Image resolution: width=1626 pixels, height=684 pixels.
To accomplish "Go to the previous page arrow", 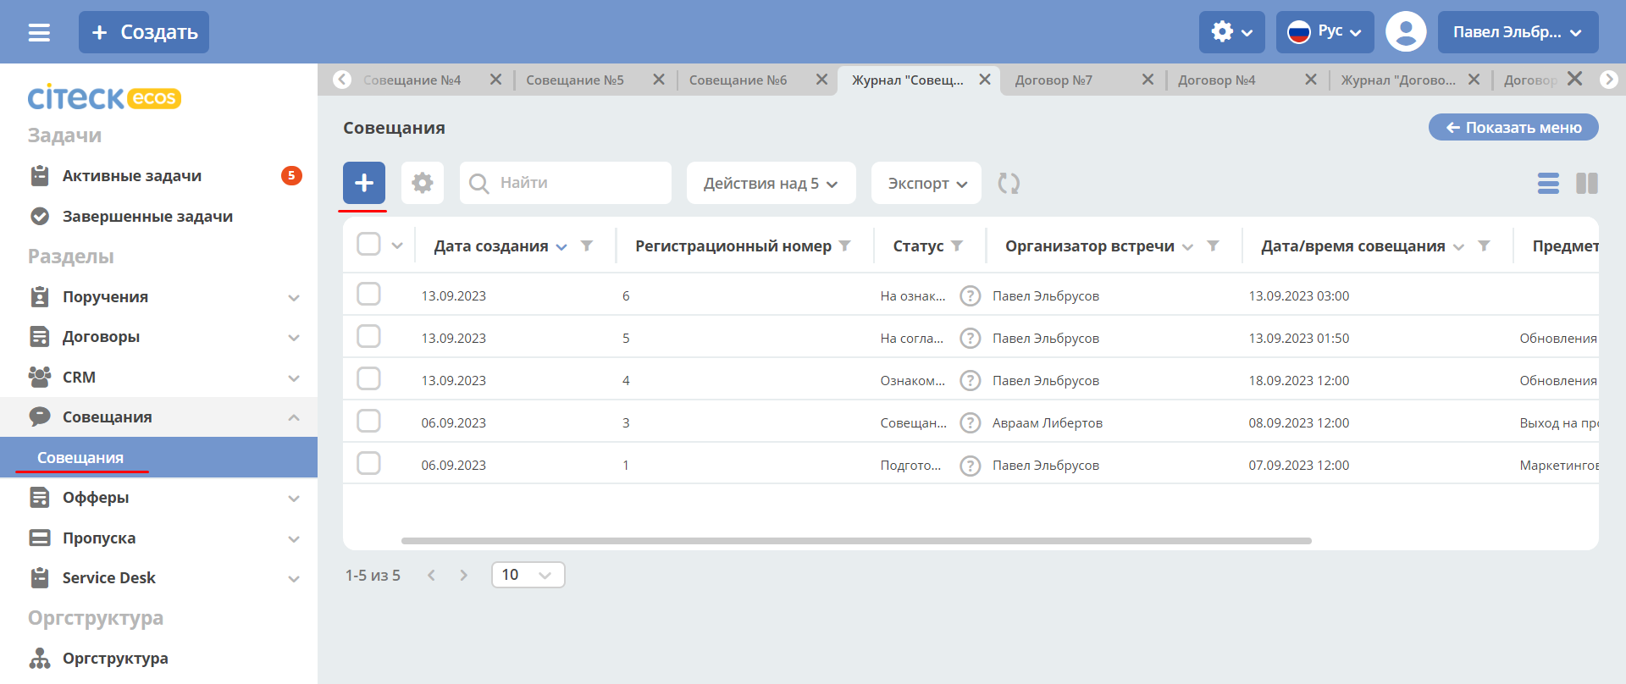I will 431,575.
